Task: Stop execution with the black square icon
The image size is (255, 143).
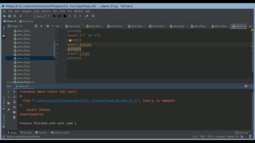Action: point(65,16)
